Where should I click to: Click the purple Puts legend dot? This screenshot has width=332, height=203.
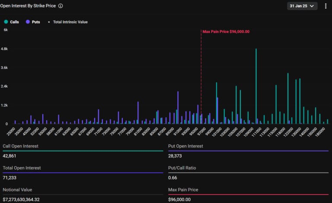[28, 22]
